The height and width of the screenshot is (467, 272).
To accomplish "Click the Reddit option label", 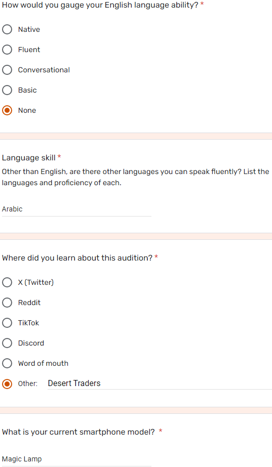I will pyautogui.click(x=29, y=303).
